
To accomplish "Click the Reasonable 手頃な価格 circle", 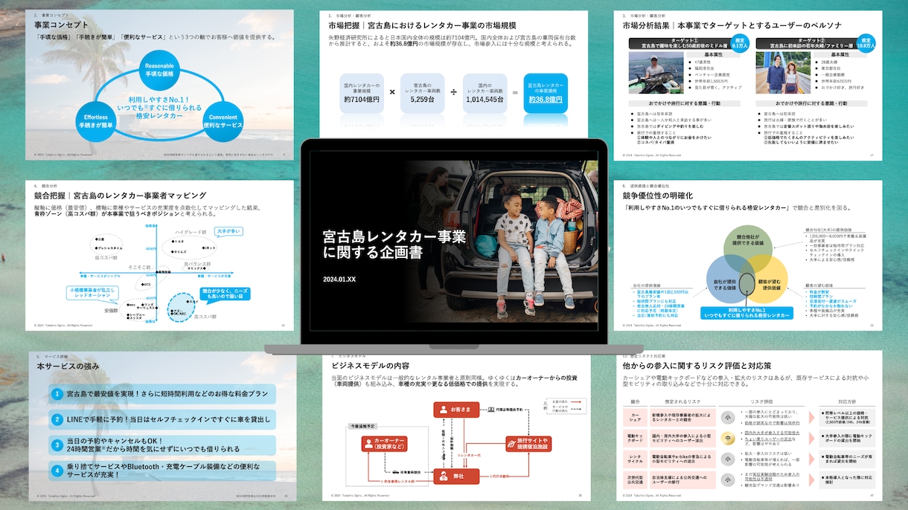I will (x=159, y=71).
